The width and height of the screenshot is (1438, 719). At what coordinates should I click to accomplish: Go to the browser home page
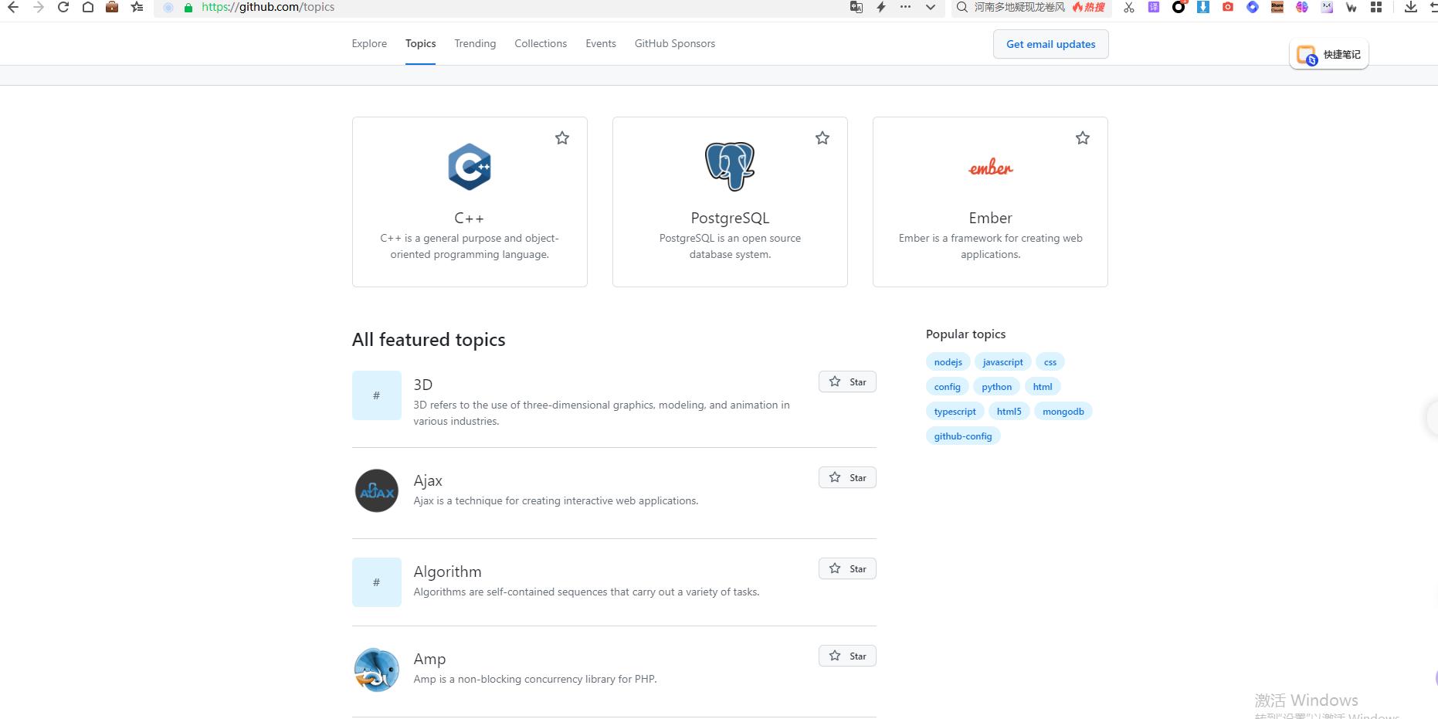88,7
